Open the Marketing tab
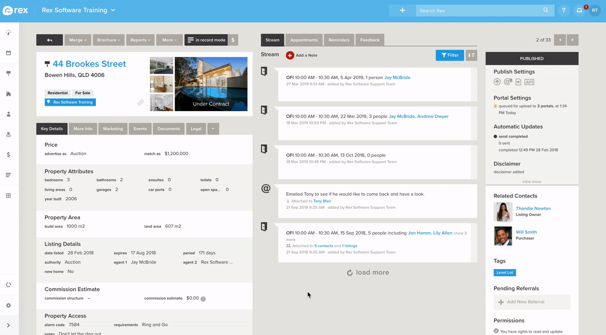 point(113,129)
